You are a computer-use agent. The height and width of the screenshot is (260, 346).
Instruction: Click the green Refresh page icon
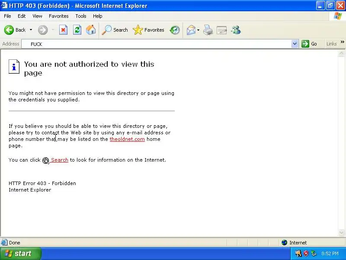coord(77,30)
